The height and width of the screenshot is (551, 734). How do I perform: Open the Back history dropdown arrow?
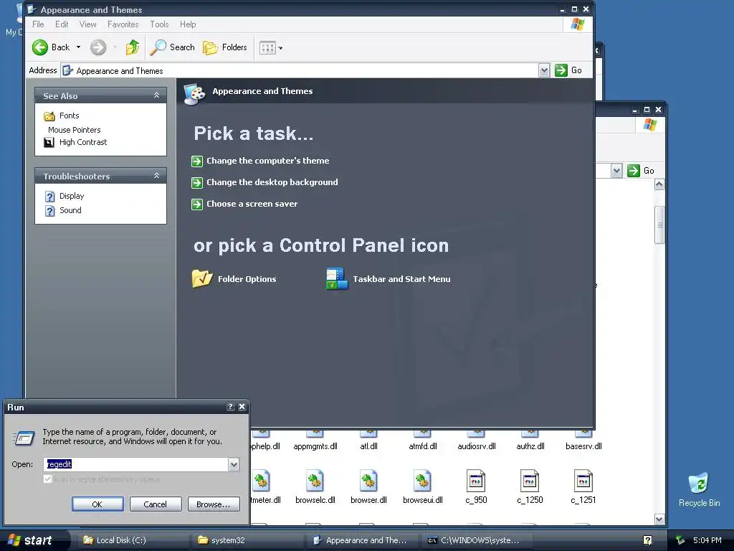[x=78, y=47]
